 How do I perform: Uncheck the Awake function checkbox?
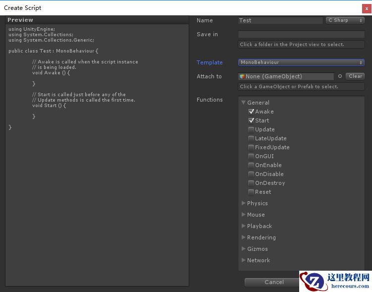(x=251, y=112)
